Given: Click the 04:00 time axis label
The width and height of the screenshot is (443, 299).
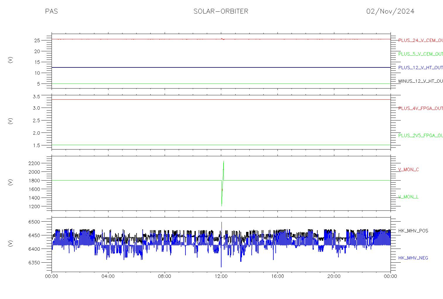Looking at the screenshot, I should pyautogui.click(x=108, y=276).
